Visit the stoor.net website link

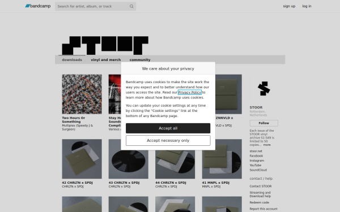[x=256, y=151]
